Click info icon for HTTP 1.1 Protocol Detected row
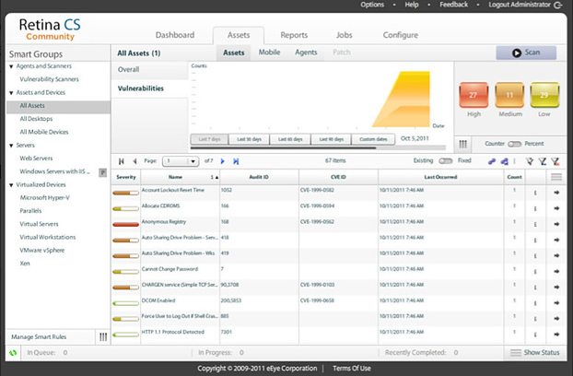573x376 pixels. tap(535, 335)
